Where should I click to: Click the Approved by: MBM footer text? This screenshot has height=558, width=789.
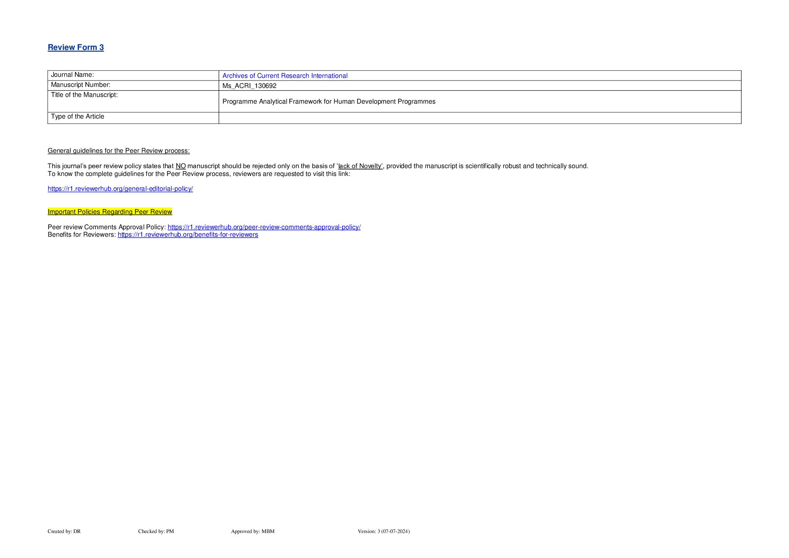pyautogui.click(x=253, y=531)
